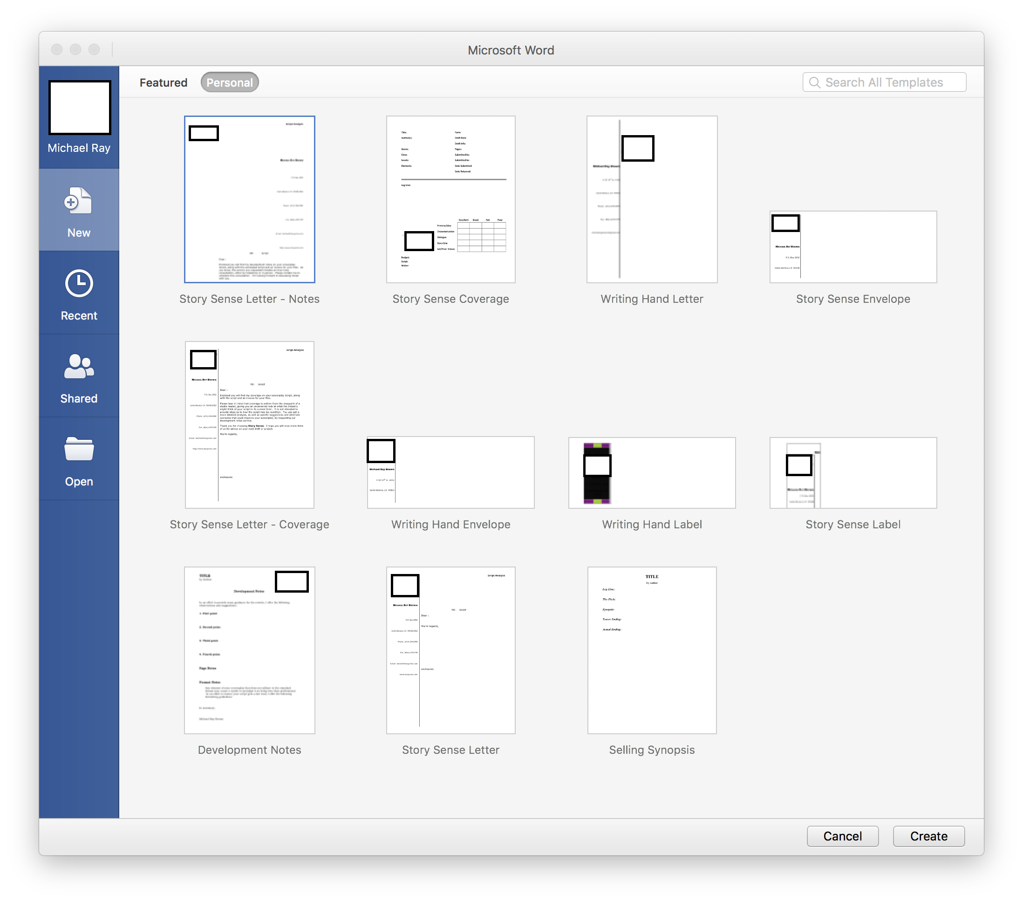The height and width of the screenshot is (902, 1023).
Task: Choose the Story Sense Coverage template
Action: pos(450,199)
